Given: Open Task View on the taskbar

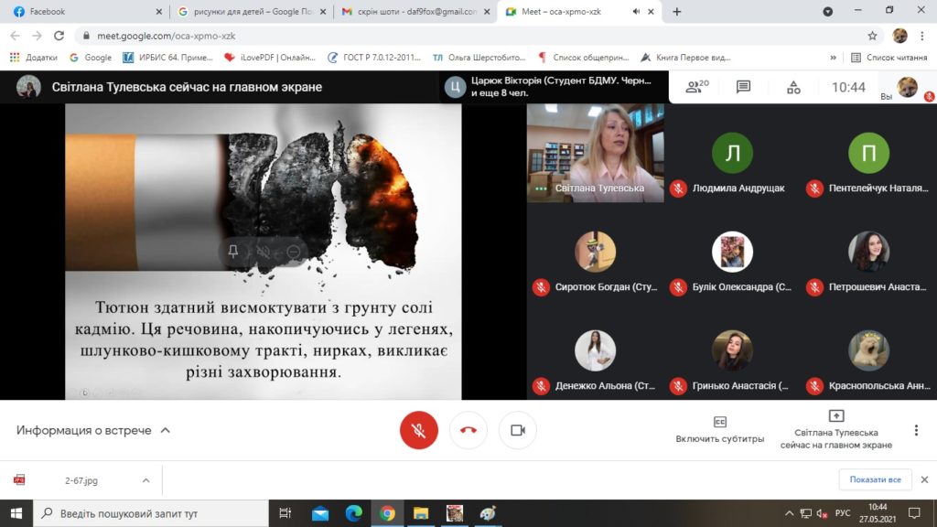Looking at the screenshot, I should [285, 513].
